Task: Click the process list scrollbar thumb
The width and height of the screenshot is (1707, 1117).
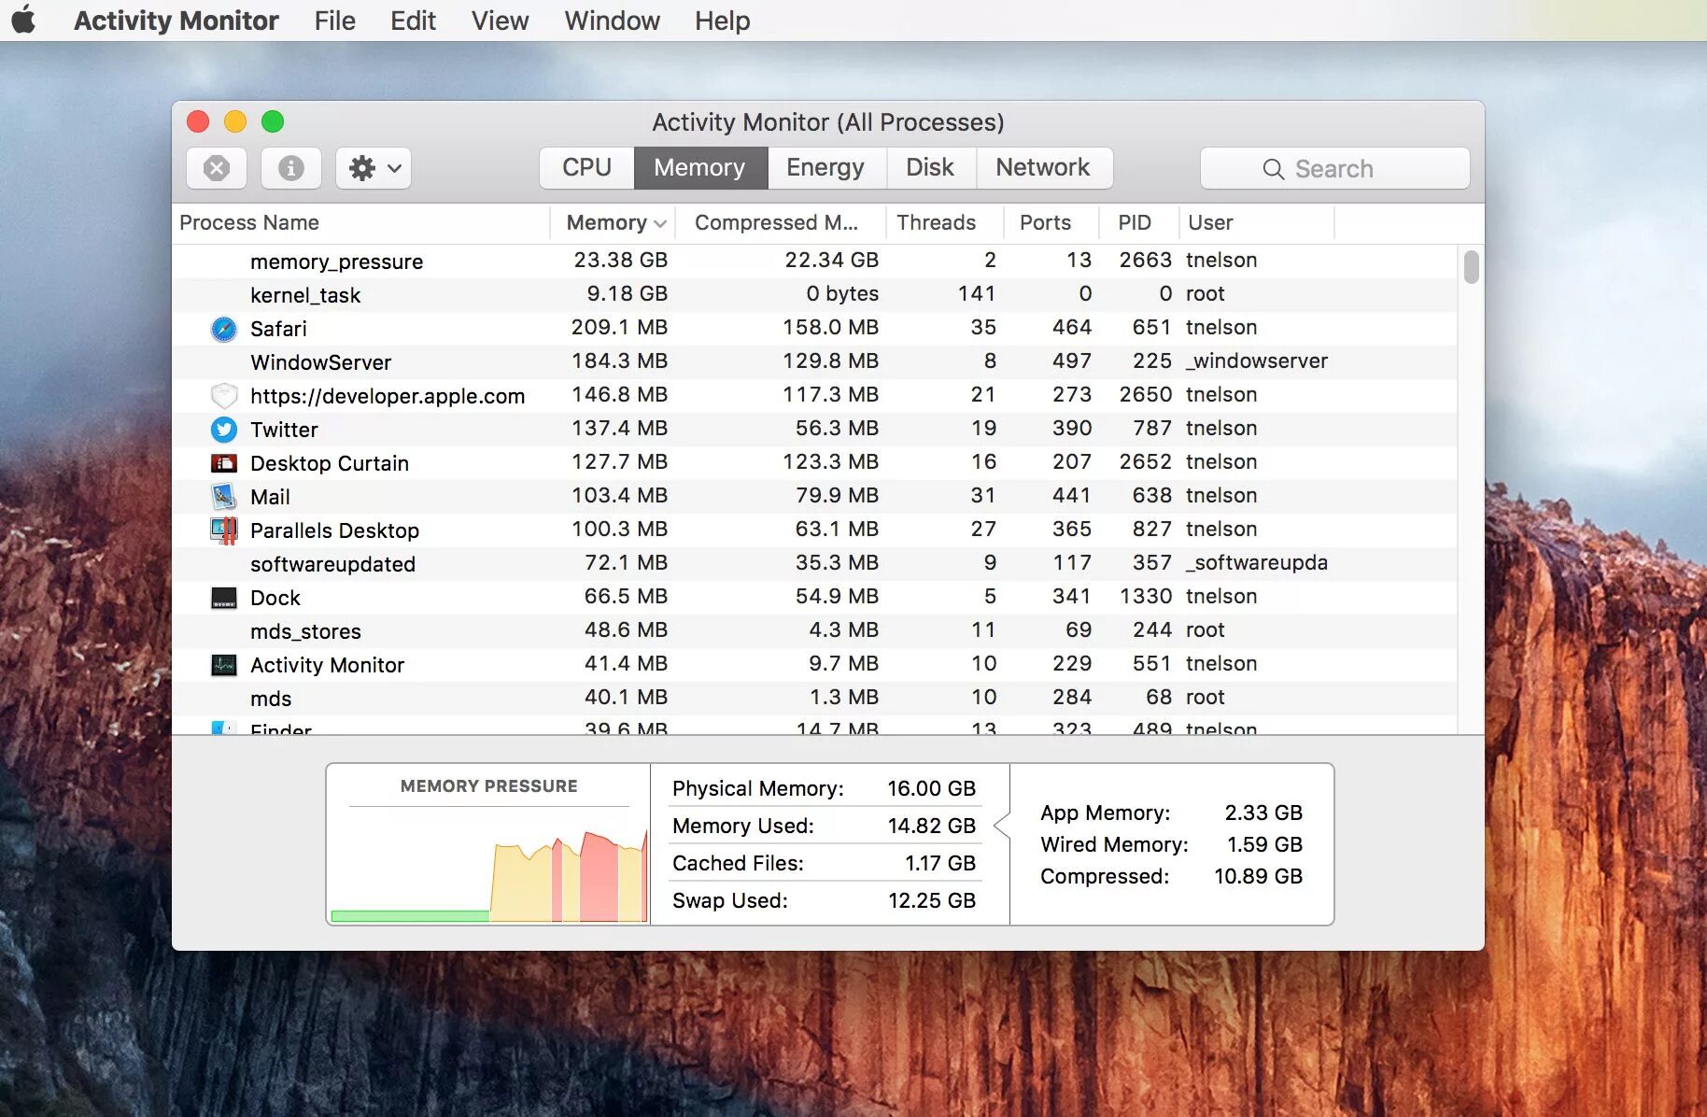Action: tap(1472, 266)
